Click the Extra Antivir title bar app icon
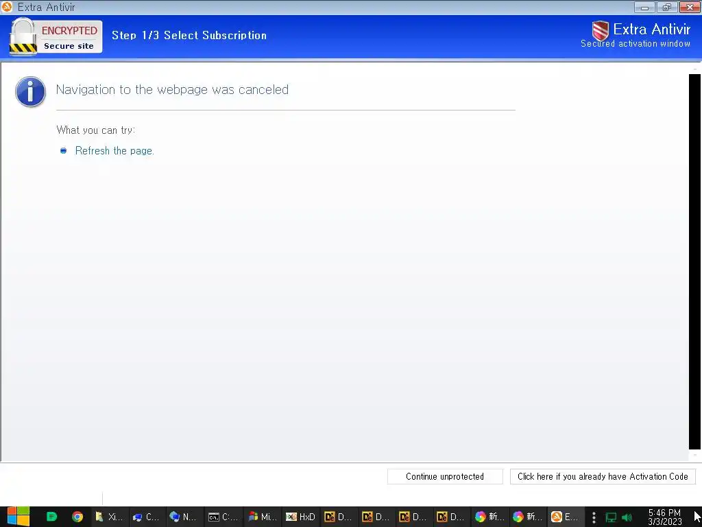Viewport: 702px width, 527px height. pyautogui.click(x=7, y=7)
